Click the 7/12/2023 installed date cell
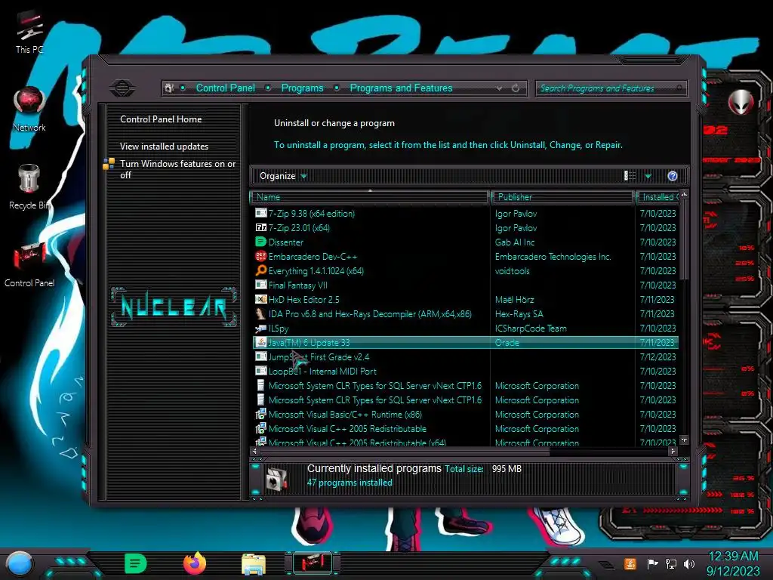 [x=658, y=357]
